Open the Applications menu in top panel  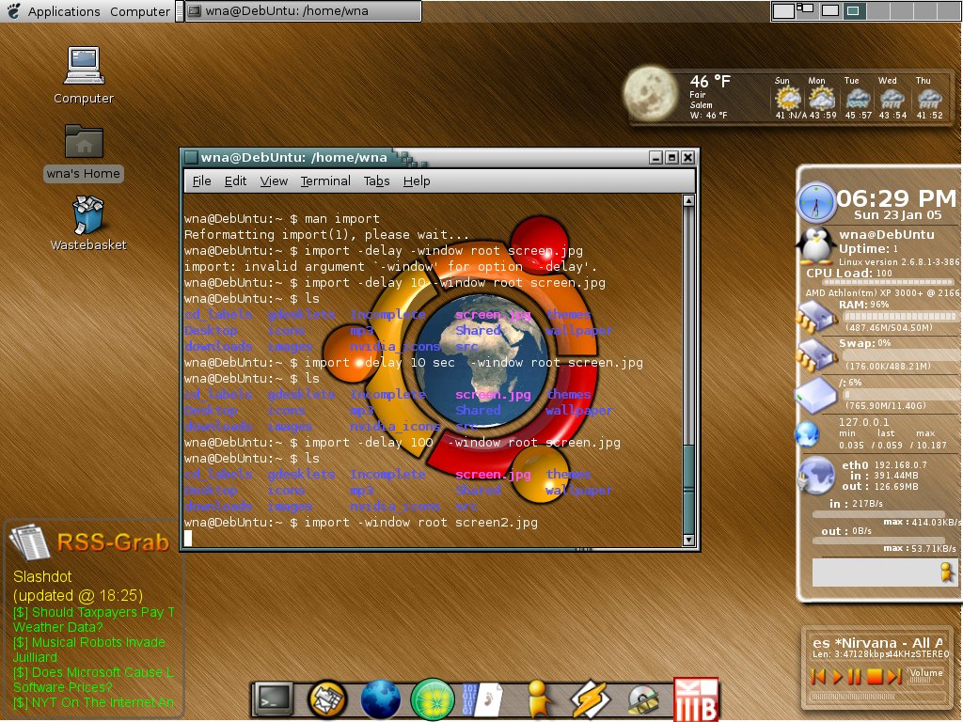64,11
